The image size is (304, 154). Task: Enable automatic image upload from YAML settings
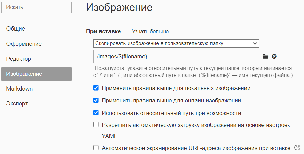(96, 125)
